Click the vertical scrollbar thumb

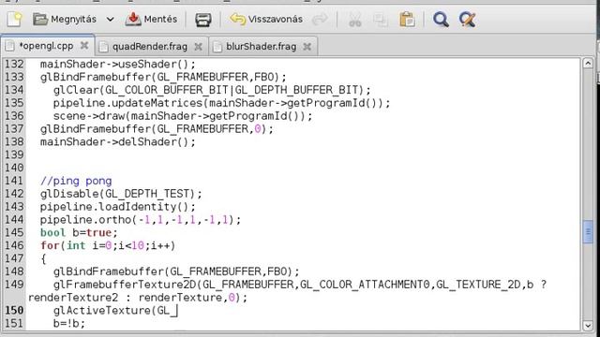[588, 231]
